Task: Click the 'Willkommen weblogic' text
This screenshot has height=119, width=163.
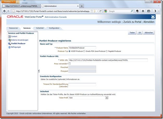Action: click(x=109, y=22)
